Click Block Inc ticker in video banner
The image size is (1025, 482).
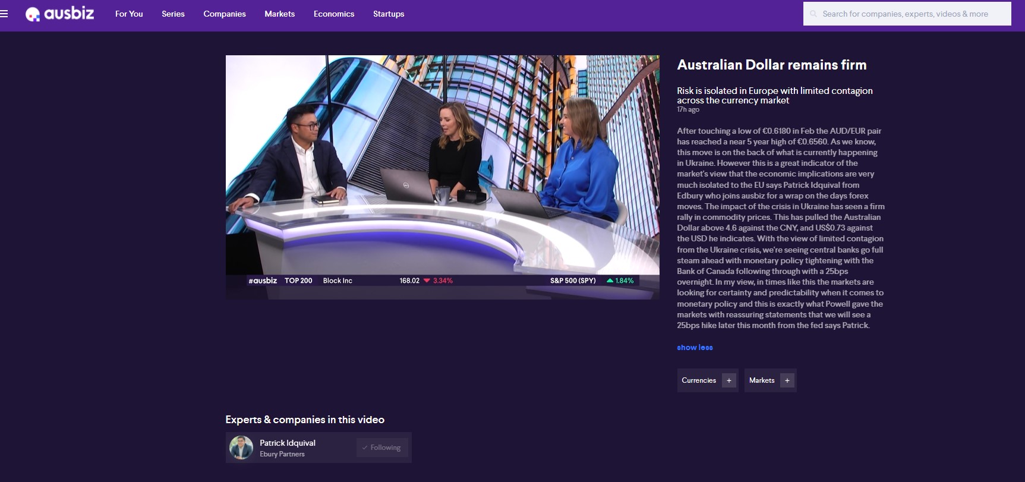click(x=338, y=281)
